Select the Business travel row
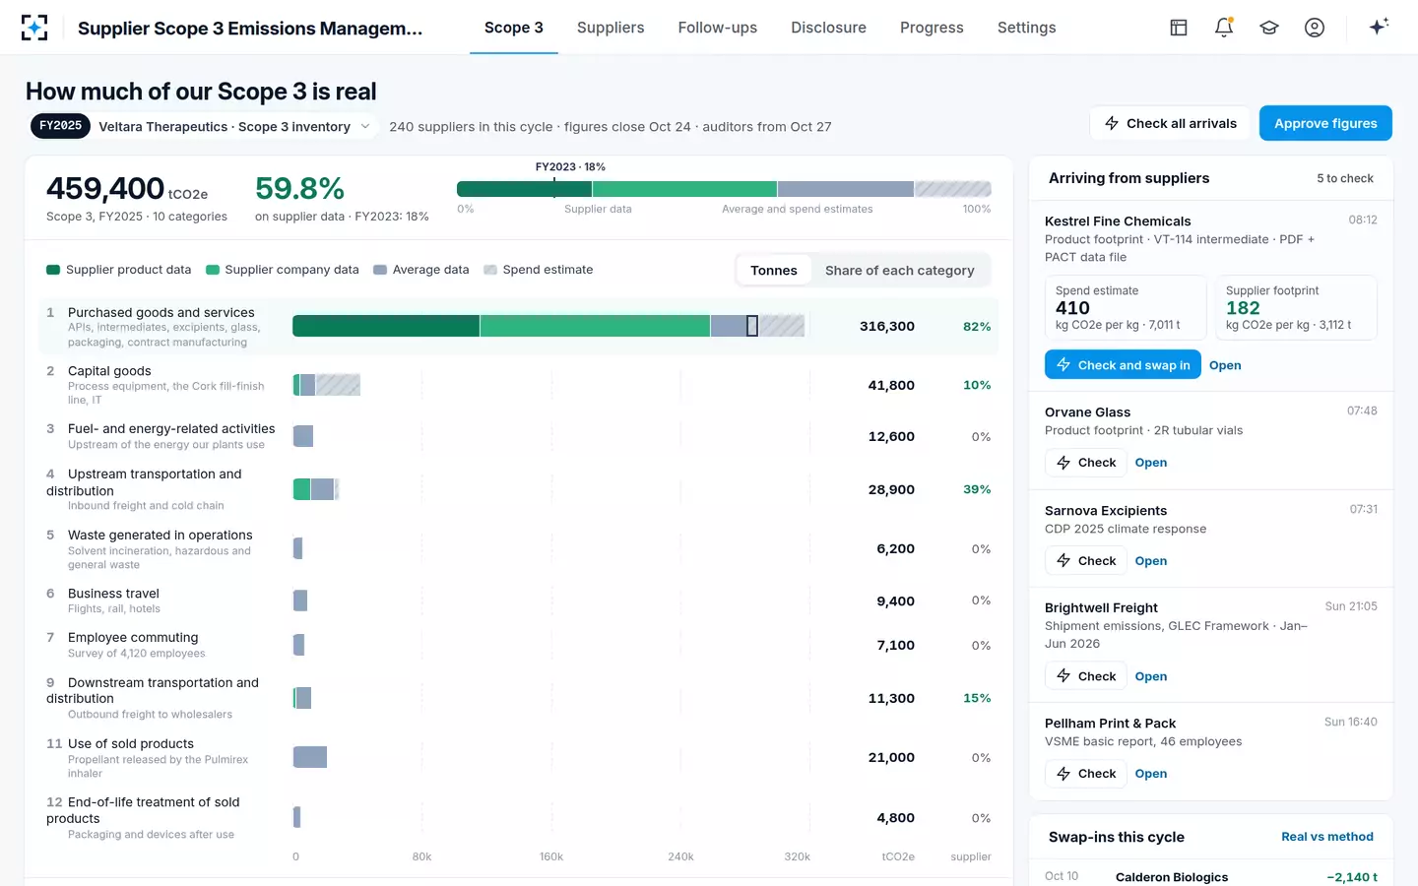Image resolution: width=1418 pixels, height=886 pixels. coord(518,601)
